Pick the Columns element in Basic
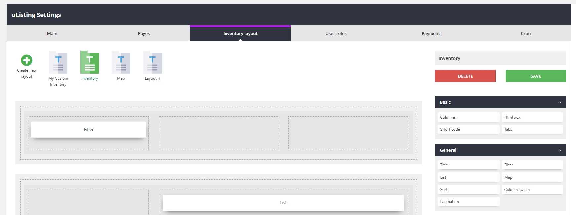The width and height of the screenshot is (576, 215). [468, 117]
